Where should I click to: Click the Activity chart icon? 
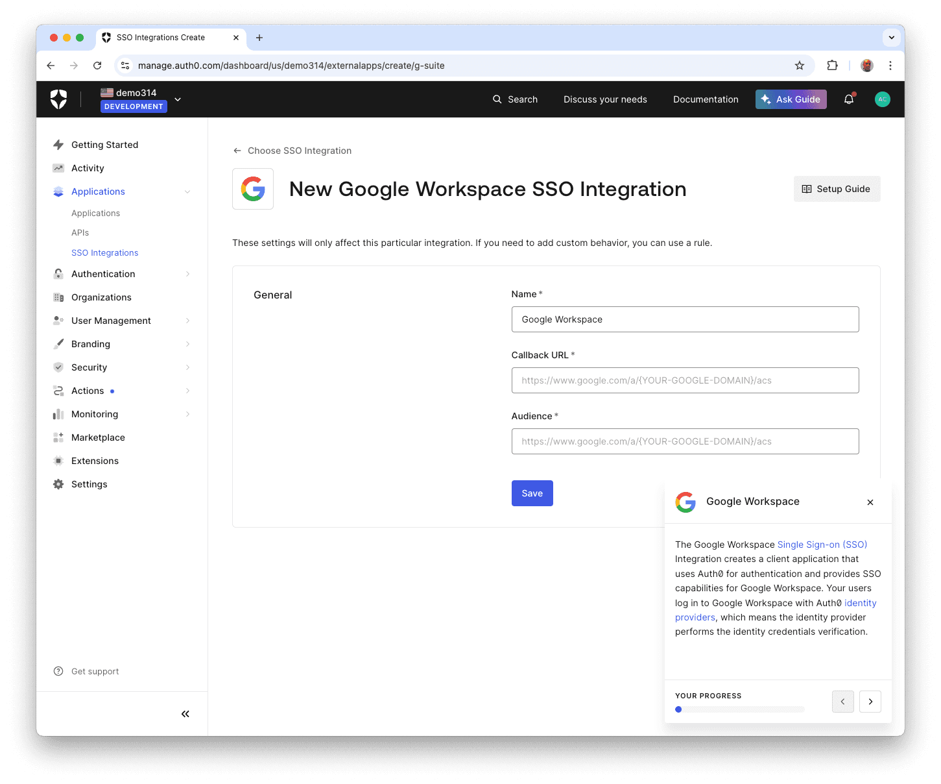58,168
